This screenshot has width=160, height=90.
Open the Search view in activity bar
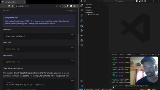82,10
